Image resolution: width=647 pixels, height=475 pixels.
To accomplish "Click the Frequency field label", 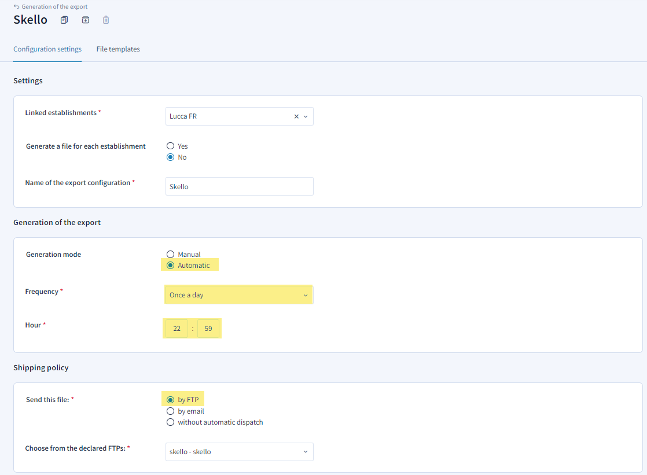I will [x=42, y=292].
